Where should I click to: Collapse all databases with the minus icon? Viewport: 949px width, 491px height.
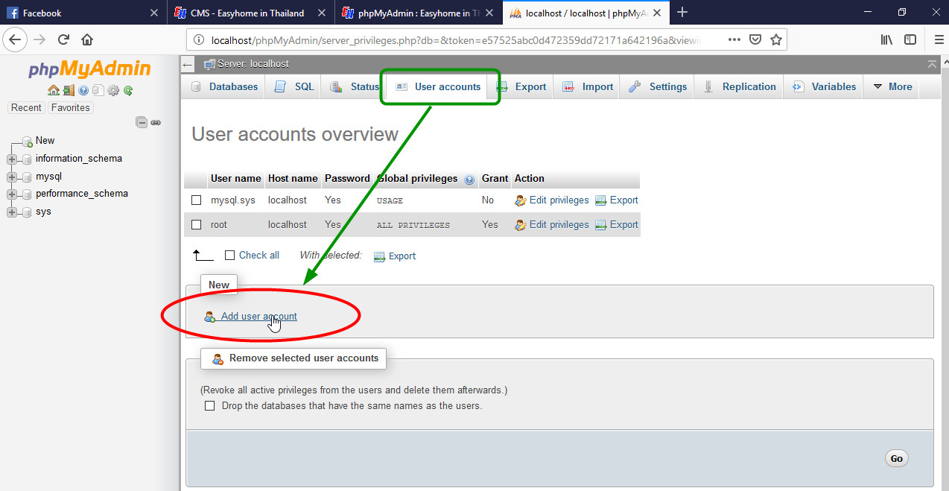[x=141, y=121]
